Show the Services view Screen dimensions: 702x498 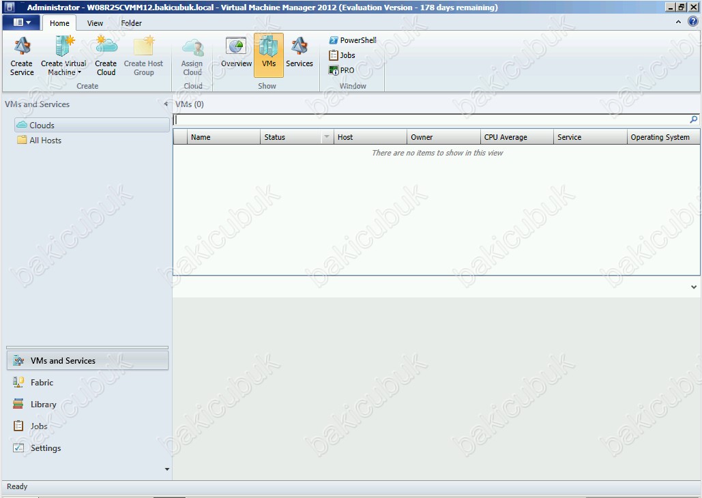coord(299,55)
